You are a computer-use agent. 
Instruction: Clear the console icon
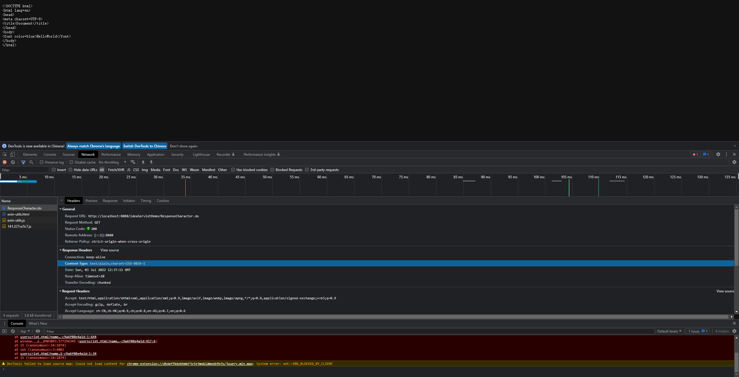13,331
